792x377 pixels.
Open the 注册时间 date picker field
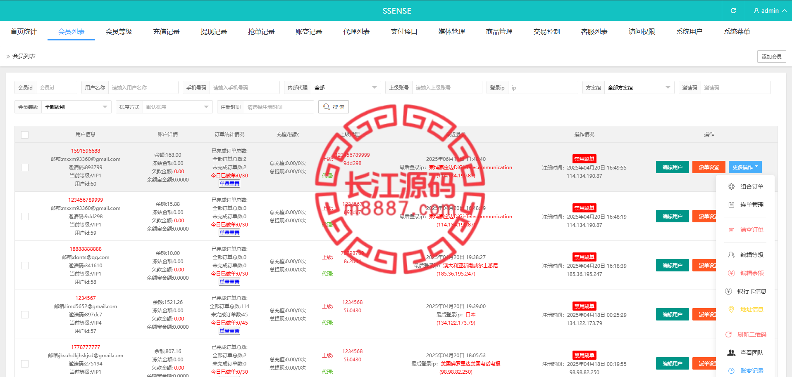tap(279, 107)
